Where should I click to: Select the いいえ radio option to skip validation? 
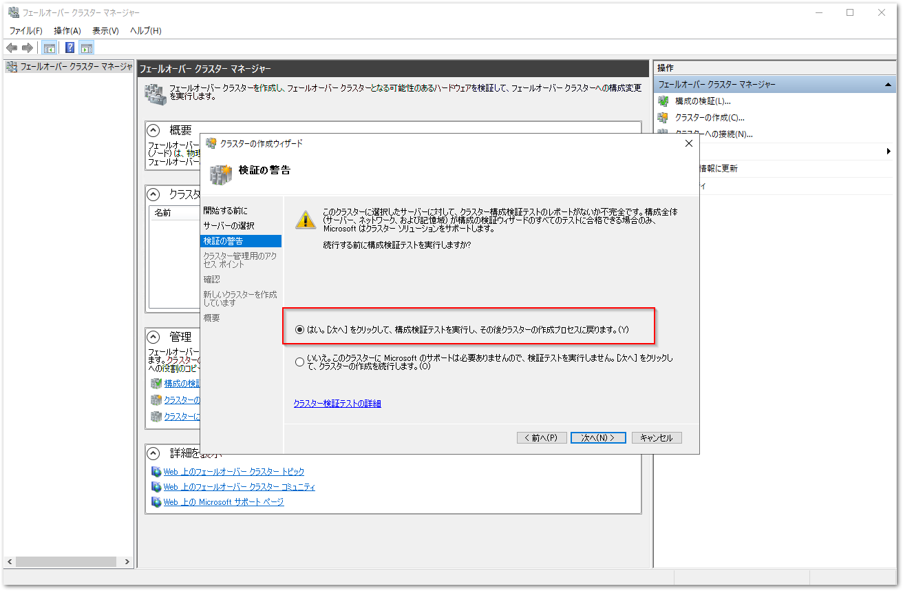298,362
